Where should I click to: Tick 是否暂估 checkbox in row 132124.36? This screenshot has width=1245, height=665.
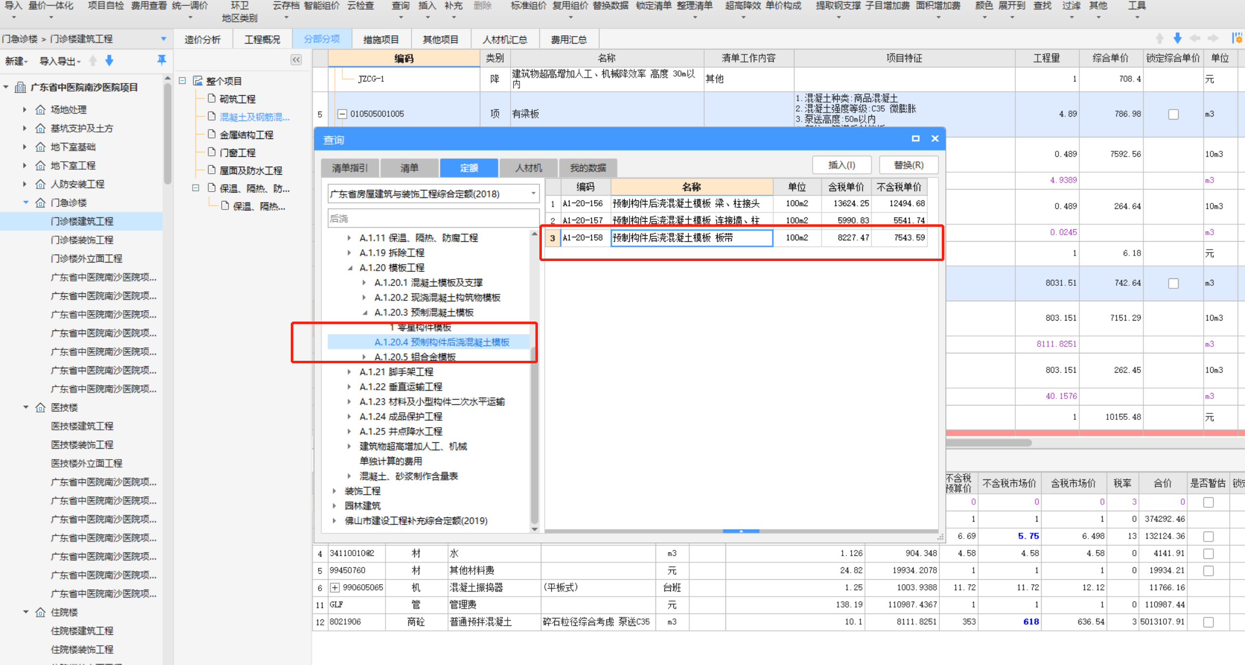pyautogui.click(x=1208, y=536)
